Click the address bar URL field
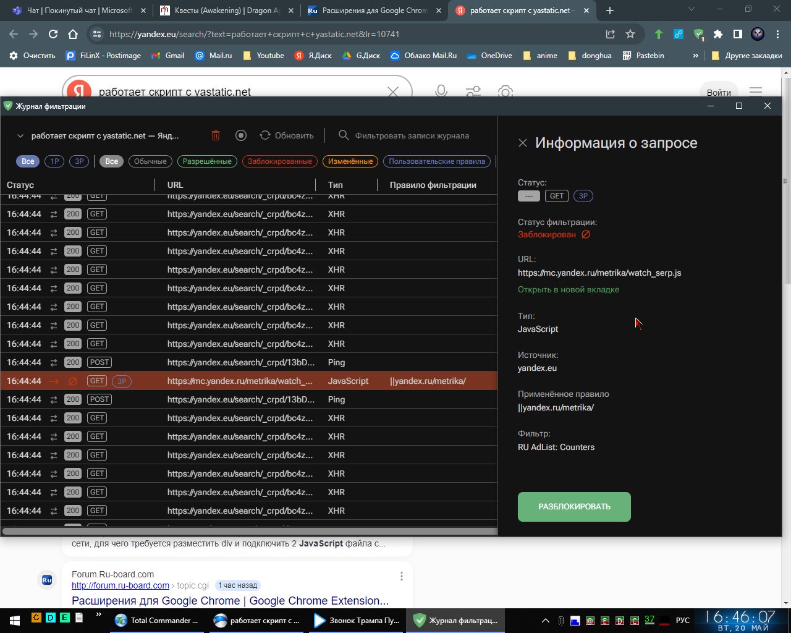 point(346,34)
